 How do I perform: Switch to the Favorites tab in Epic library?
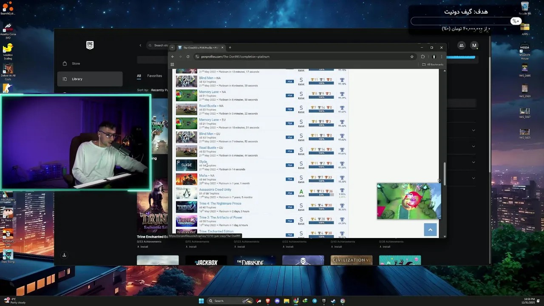point(155,76)
